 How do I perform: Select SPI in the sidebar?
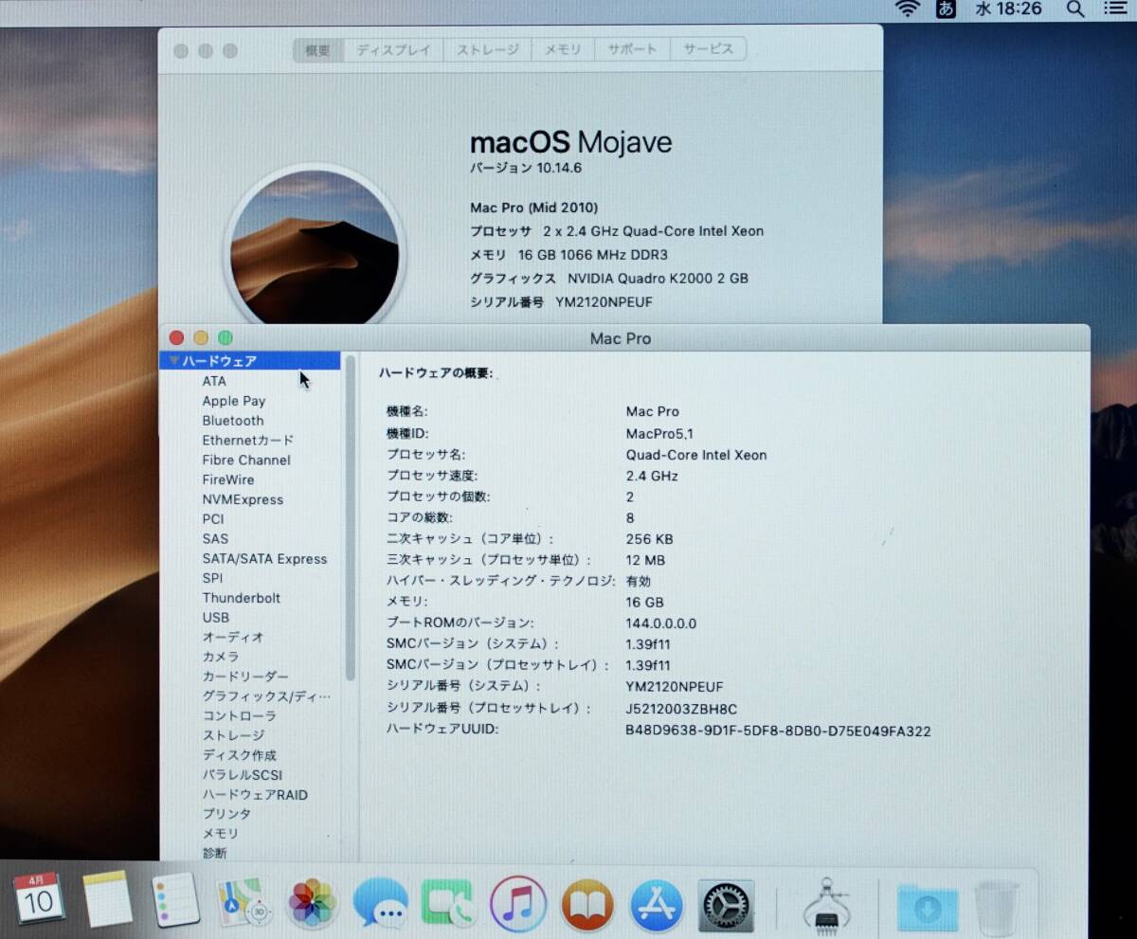pos(212,578)
